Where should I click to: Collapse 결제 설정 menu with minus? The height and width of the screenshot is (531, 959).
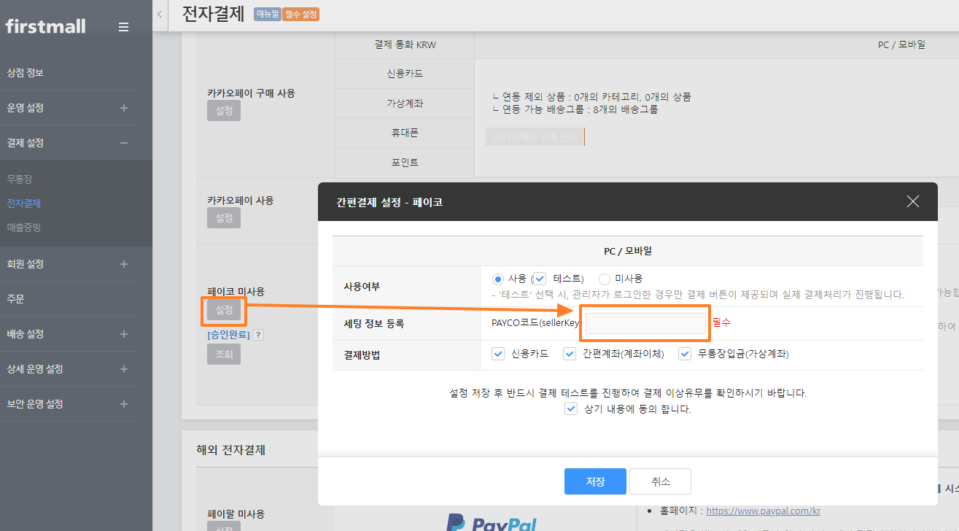pos(124,143)
